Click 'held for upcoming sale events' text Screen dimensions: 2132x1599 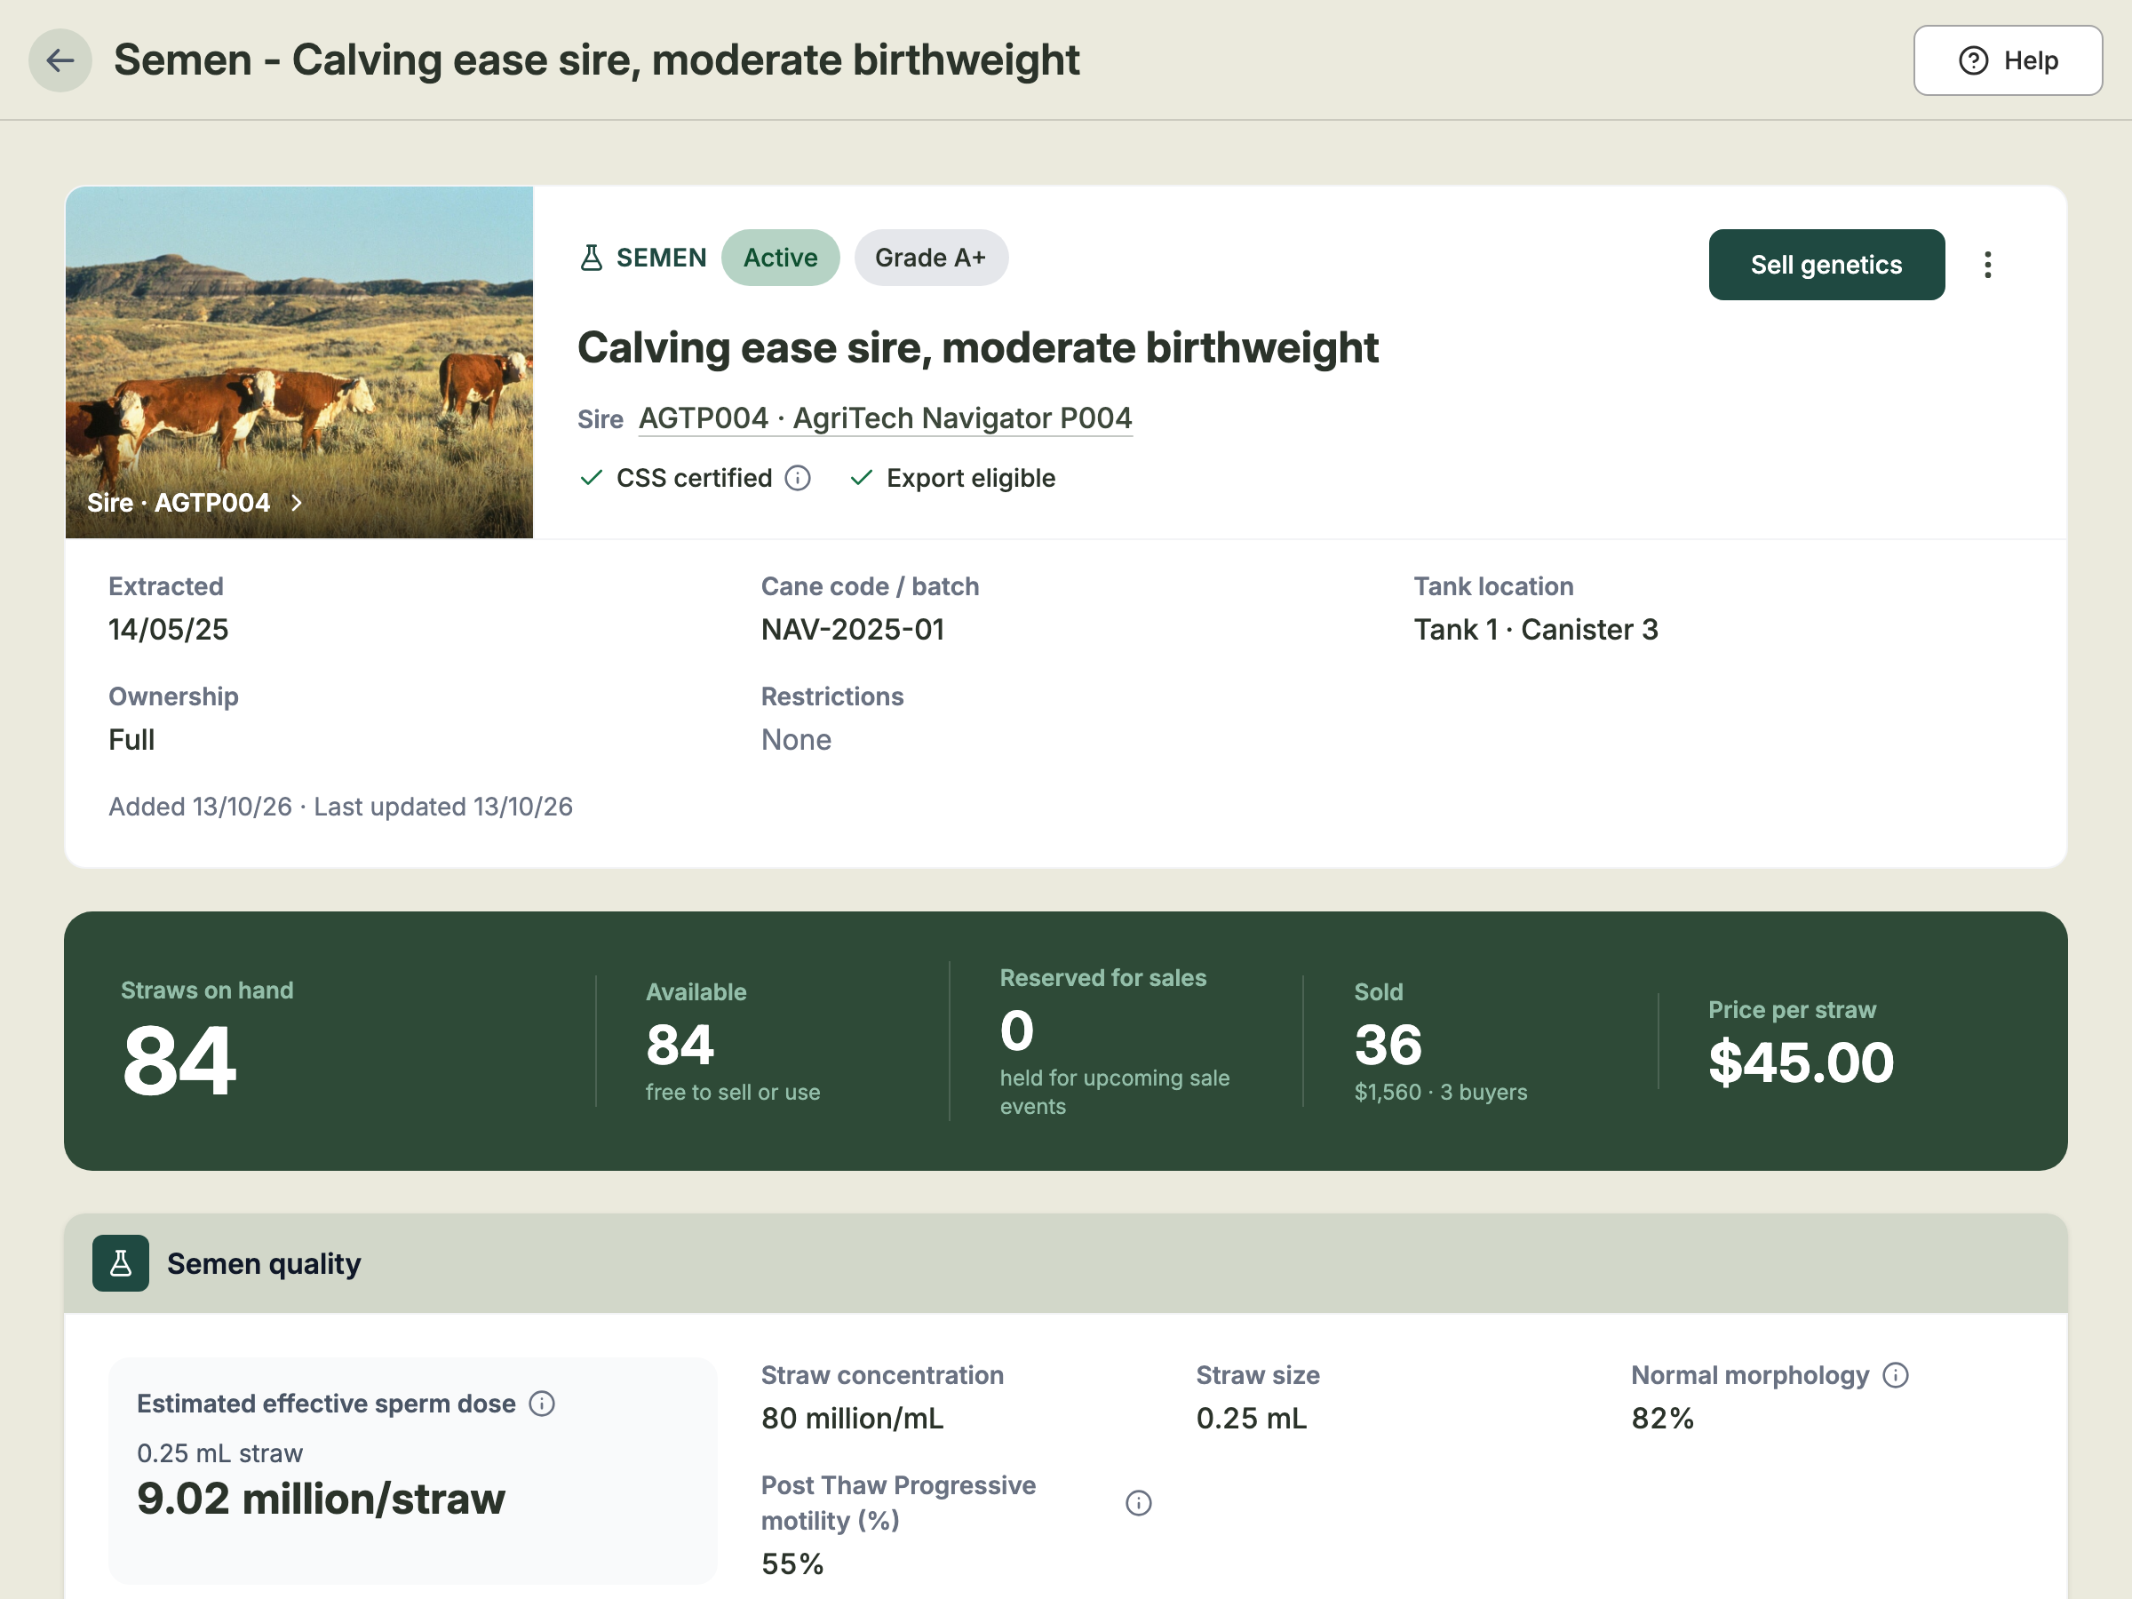point(1114,1092)
